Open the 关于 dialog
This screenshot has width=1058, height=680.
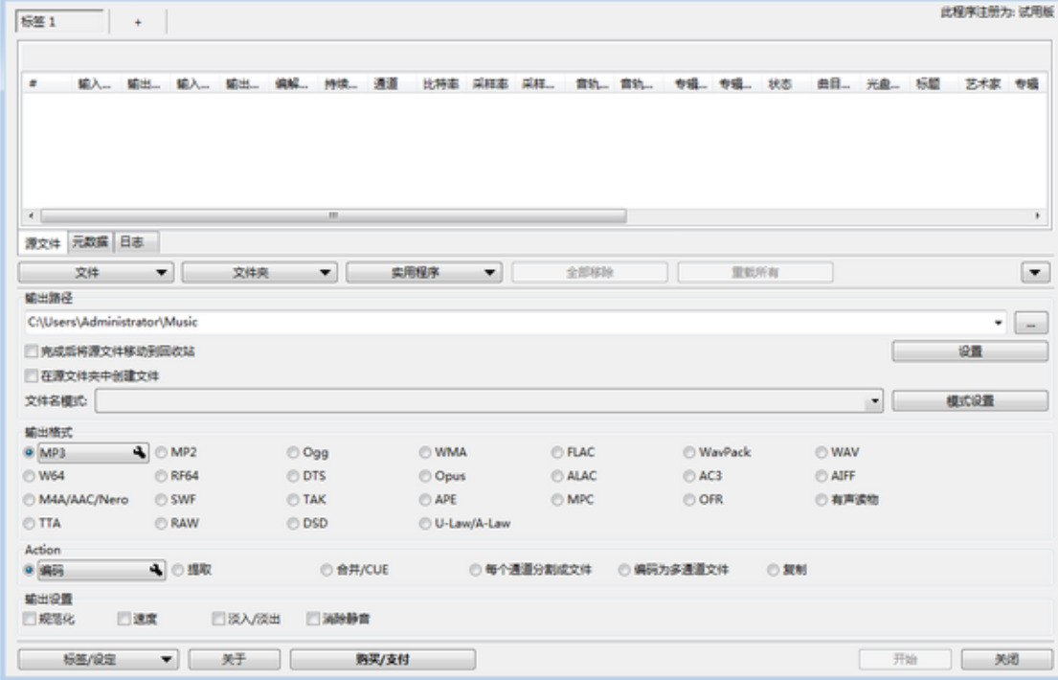click(235, 659)
